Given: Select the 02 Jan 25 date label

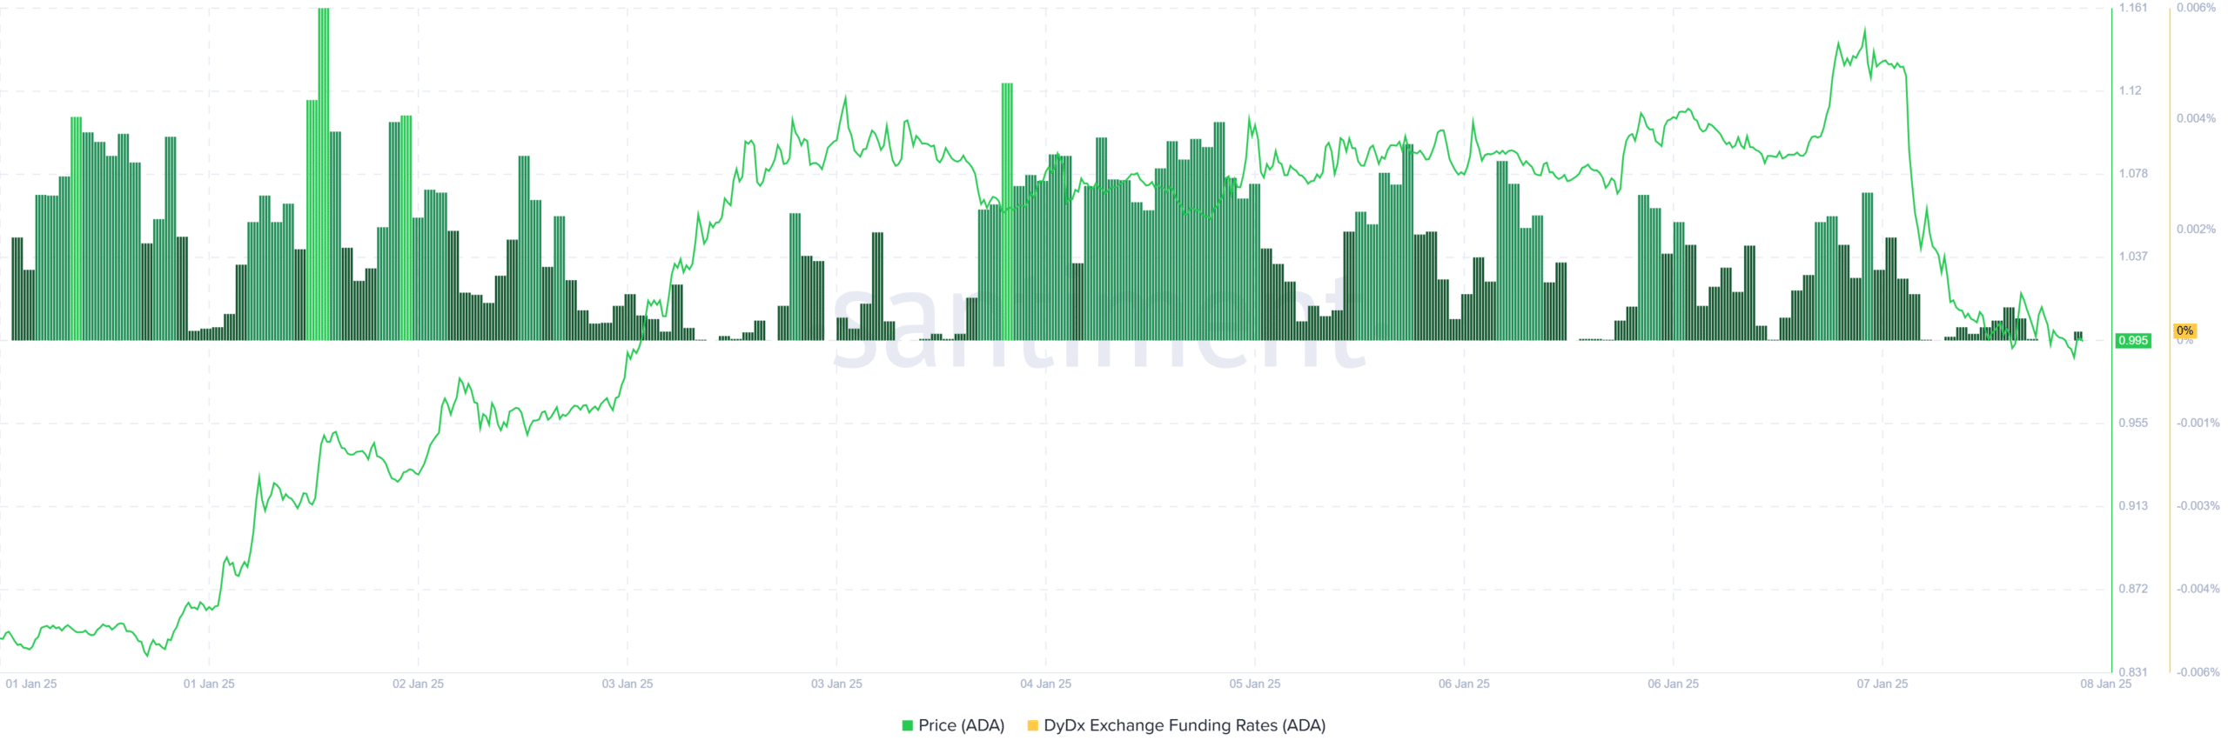Looking at the screenshot, I should pos(418,684).
